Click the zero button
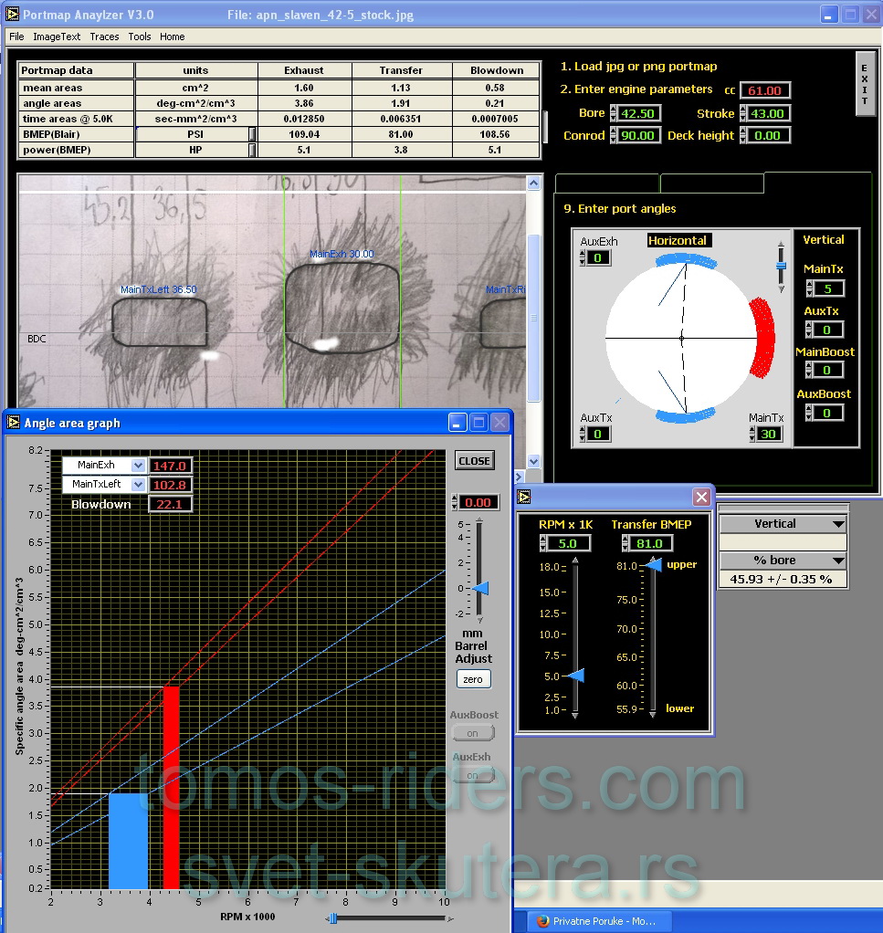 tap(473, 679)
